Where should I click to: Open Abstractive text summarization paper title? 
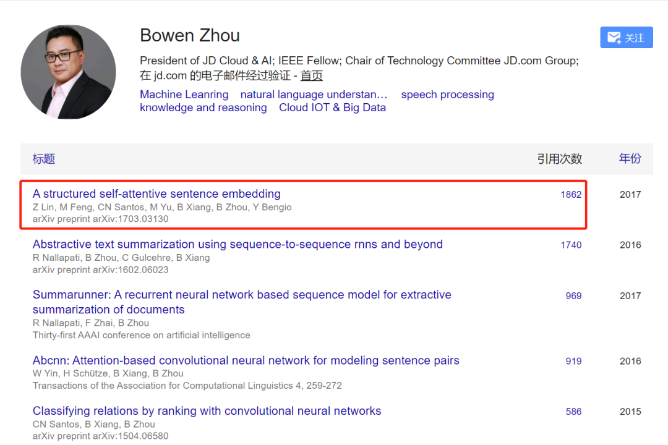238,244
